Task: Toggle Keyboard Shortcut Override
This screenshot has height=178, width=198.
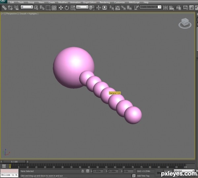Action: (104, 8)
